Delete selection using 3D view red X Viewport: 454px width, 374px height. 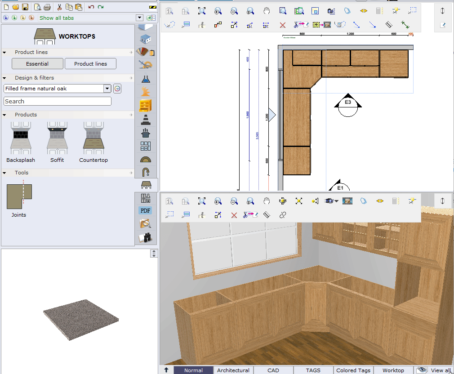[234, 215]
